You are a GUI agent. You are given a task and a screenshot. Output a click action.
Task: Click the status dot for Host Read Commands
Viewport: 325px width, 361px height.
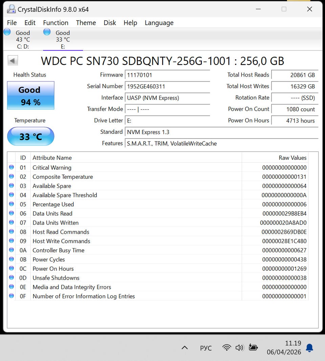(x=11, y=231)
